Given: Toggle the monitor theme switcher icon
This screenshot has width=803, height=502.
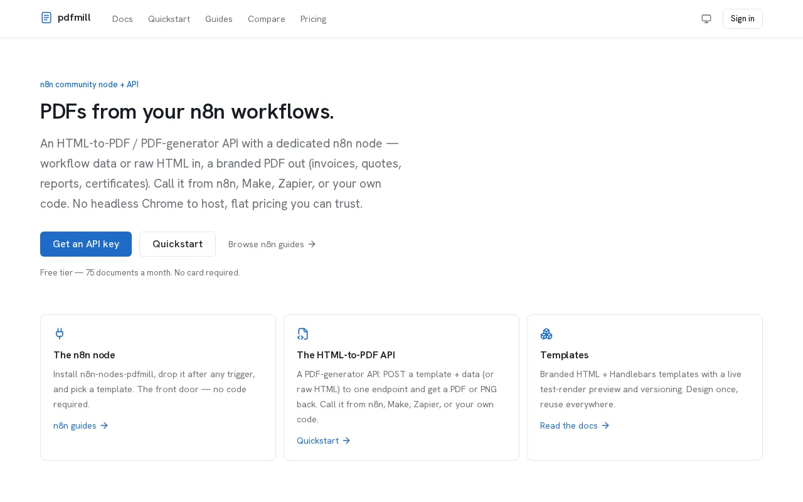Looking at the screenshot, I should (706, 19).
